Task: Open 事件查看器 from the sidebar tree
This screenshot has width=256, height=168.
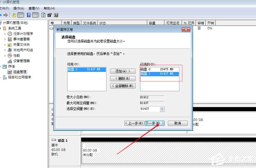Action: 10,39
